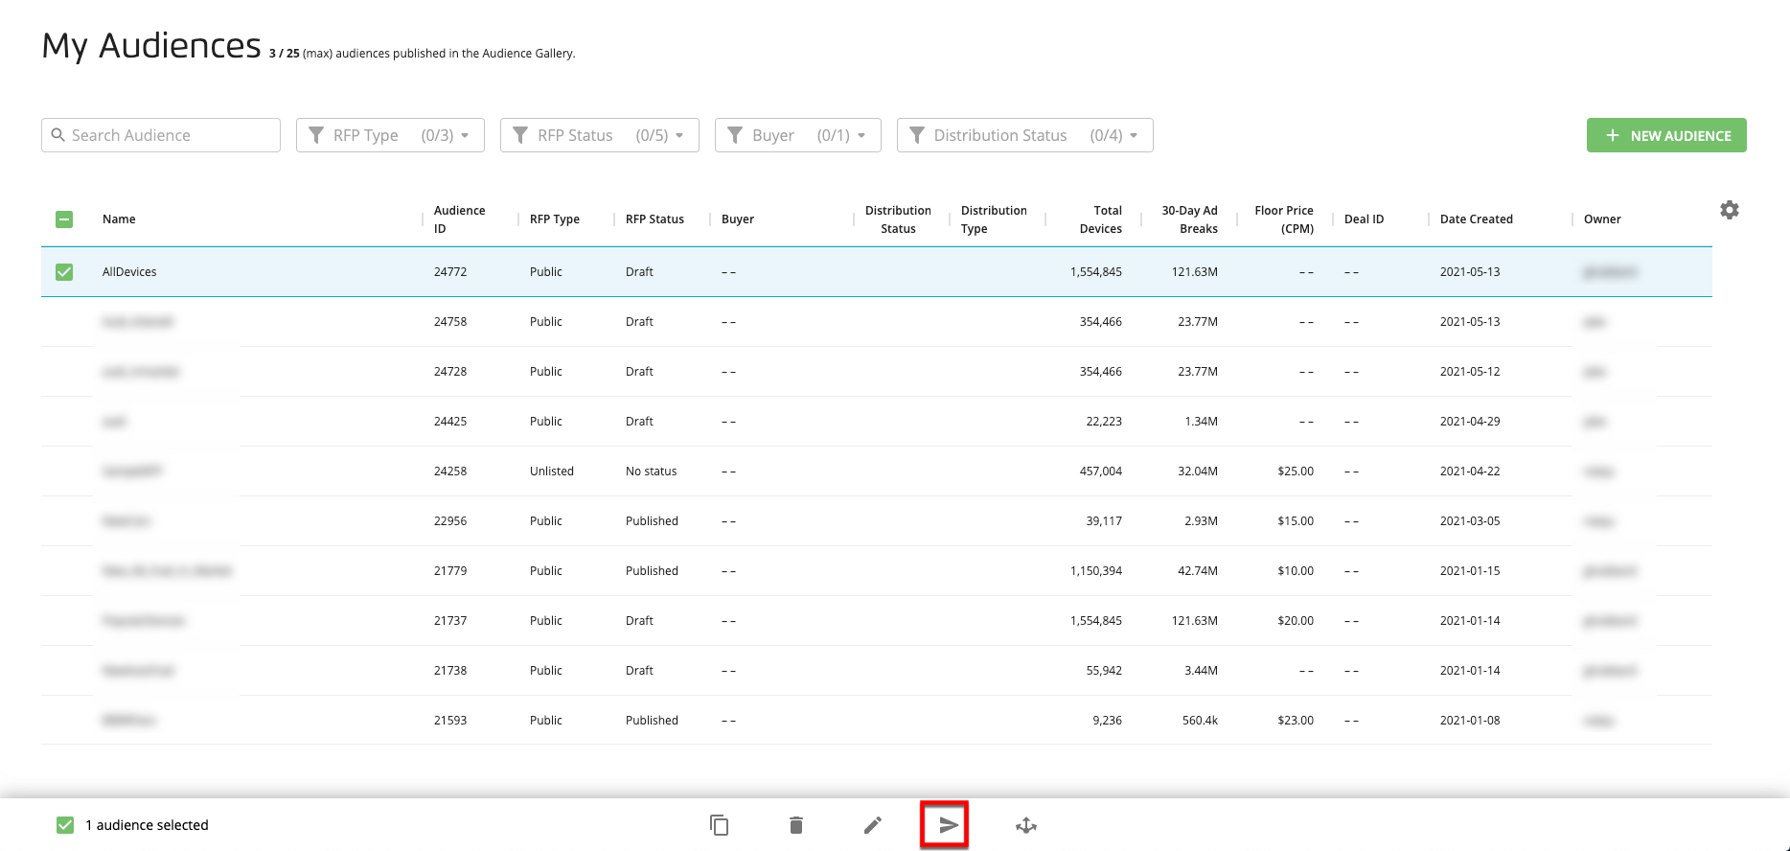
Task: Open the Distribution Status filter dropdown
Action: click(1025, 135)
